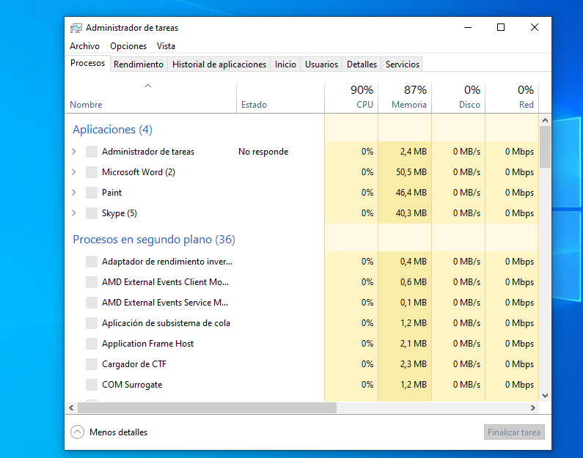The height and width of the screenshot is (458, 583).
Task: Expand the Paint process entry
Action: point(73,193)
